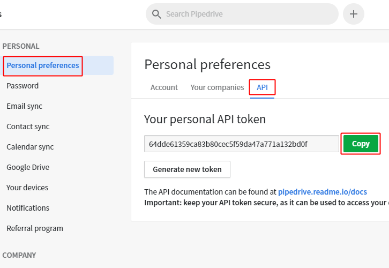This screenshot has width=389, height=268.
Task: Click inside the personal API token field
Action: click(241, 144)
